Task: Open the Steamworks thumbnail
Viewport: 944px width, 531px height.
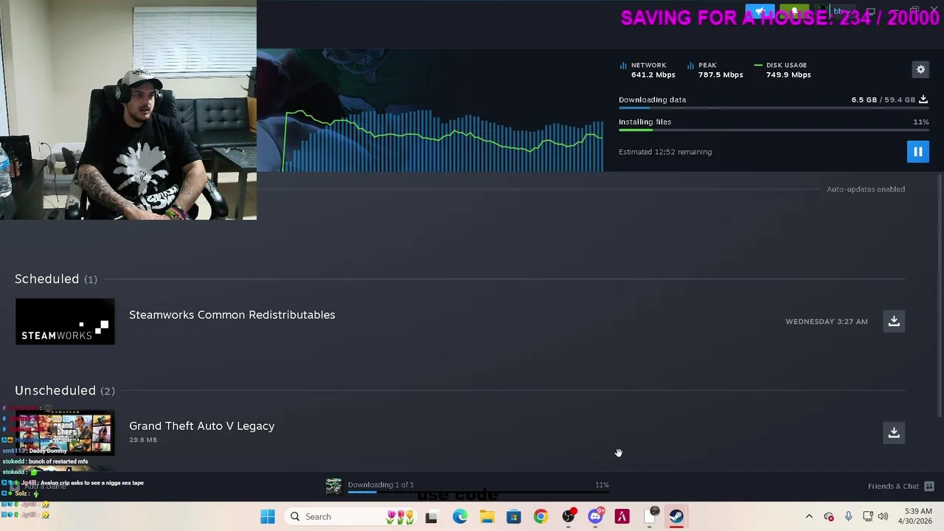Action: 65,322
